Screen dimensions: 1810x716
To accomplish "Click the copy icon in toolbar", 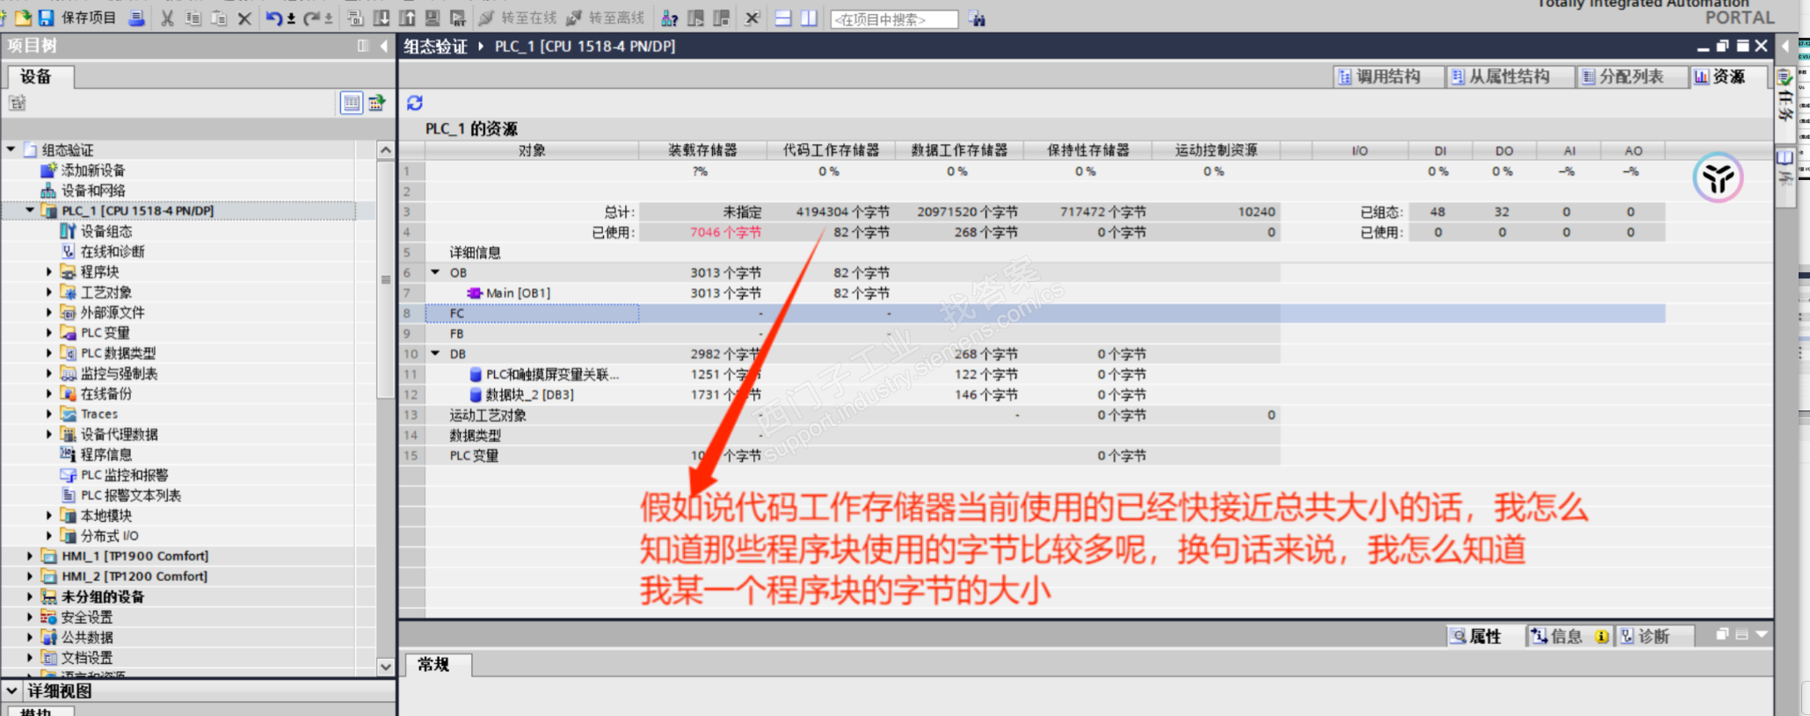I will point(193,18).
